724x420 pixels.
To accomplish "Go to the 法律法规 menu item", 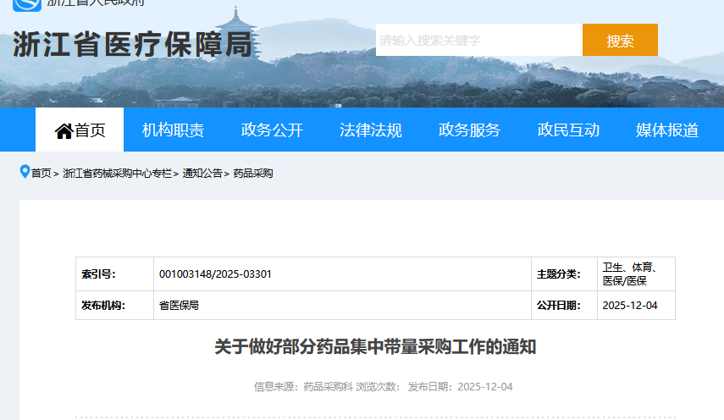I will [370, 130].
